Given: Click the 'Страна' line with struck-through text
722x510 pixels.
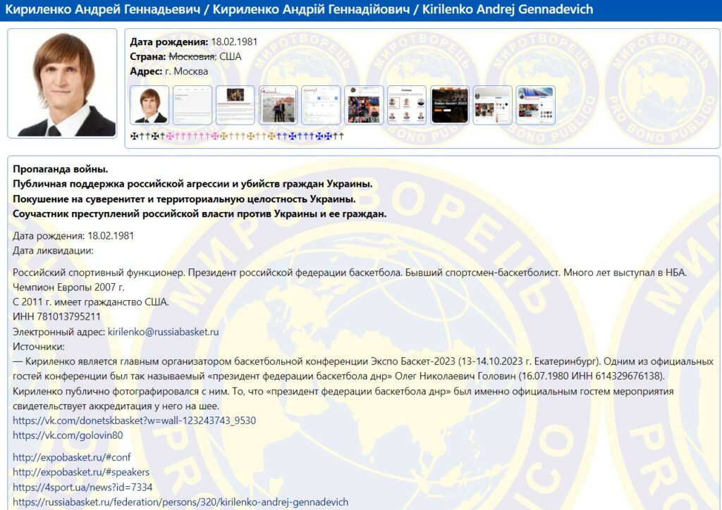Looking at the screenshot, I should pos(185,56).
